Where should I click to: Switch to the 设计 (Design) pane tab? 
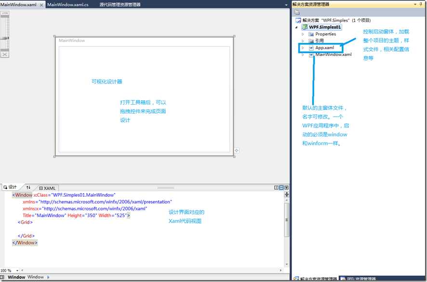coord(10,187)
